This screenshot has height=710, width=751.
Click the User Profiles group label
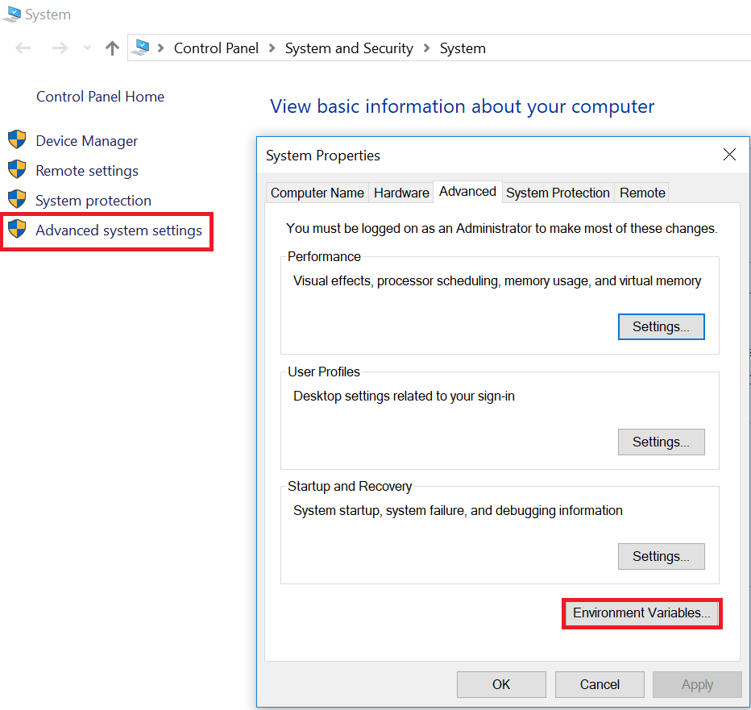pos(324,372)
